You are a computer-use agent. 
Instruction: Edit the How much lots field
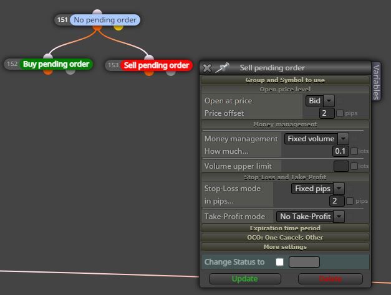click(340, 151)
